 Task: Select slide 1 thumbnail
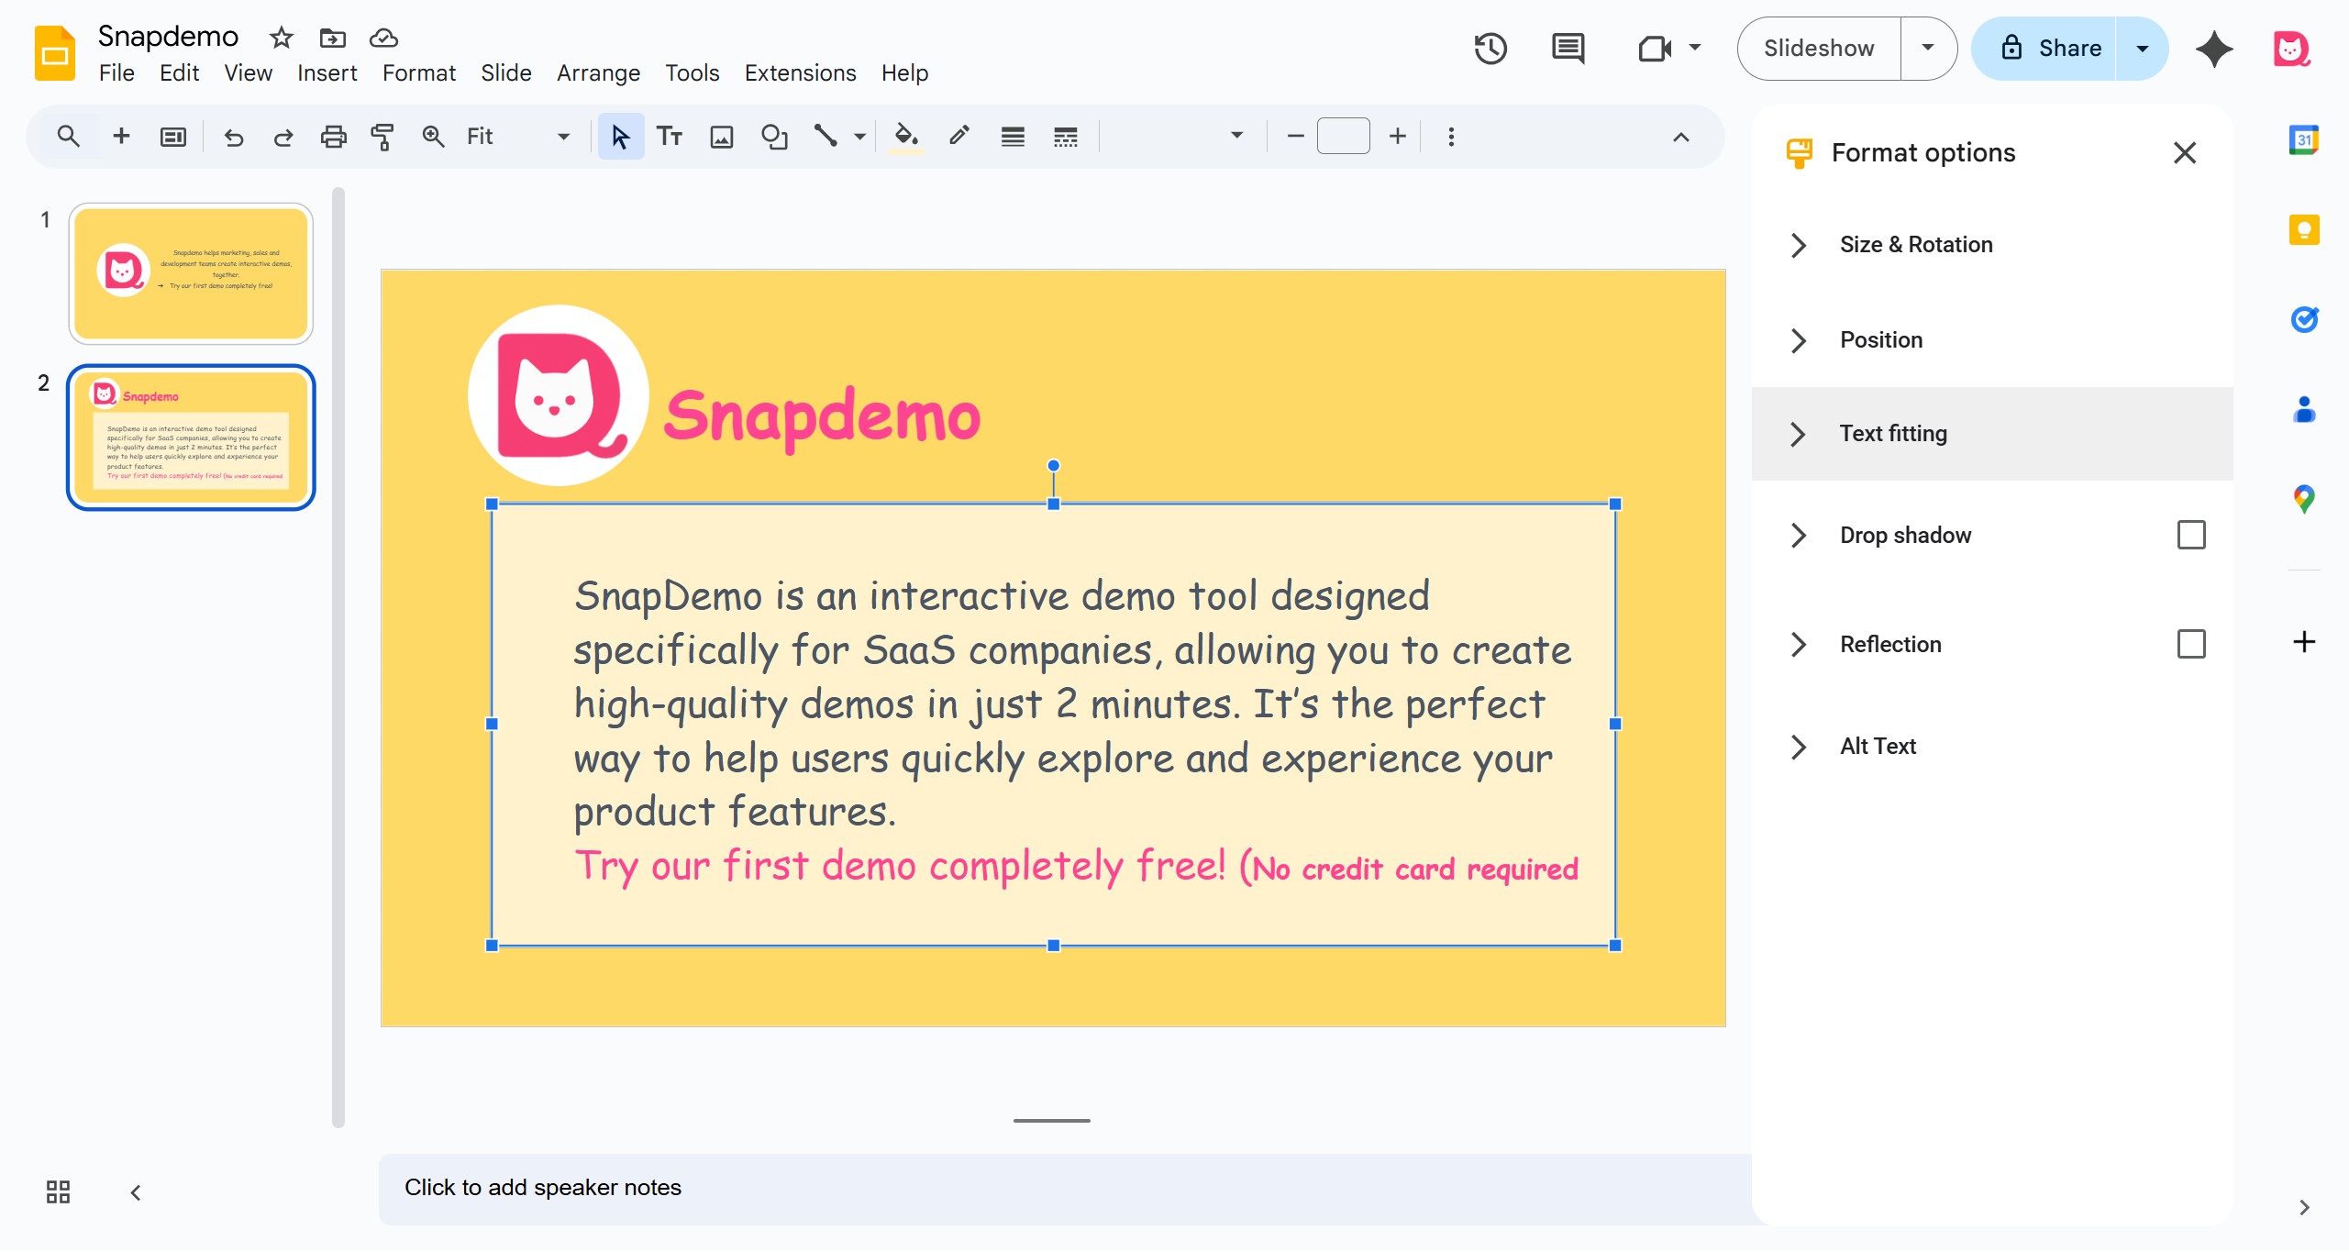(191, 273)
